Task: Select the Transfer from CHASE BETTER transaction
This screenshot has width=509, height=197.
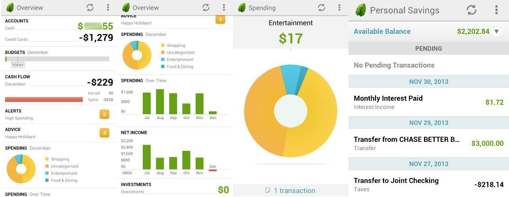Action: (428, 143)
